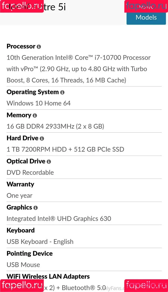Select the 16 GB DDR4 memory description
This screenshot has width=168, height=292.
pyautogui.click(x=55, y=126)
